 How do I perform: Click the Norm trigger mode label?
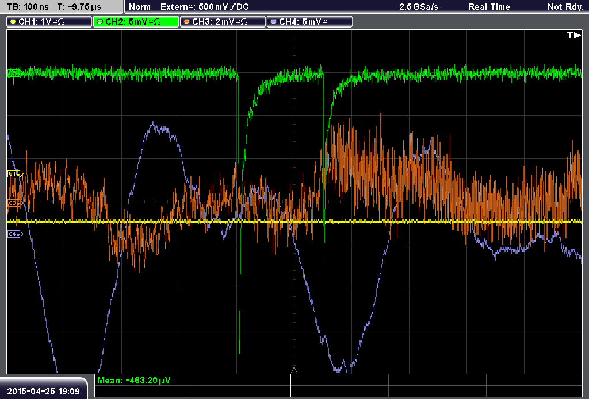pos(140,7)
